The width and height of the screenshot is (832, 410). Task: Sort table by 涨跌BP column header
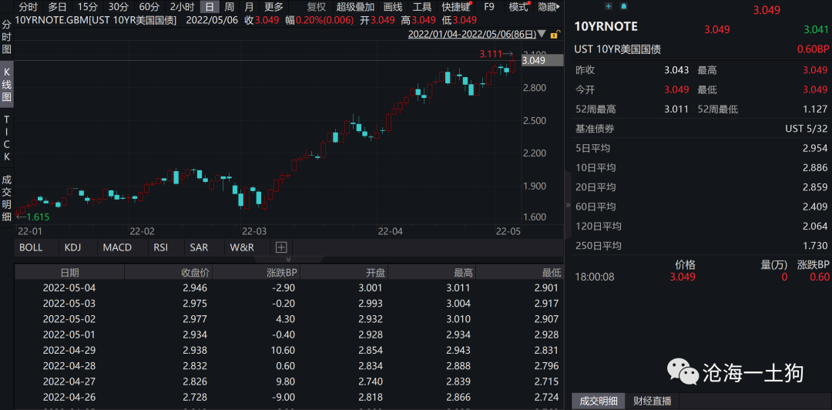(x=257, y=273)
